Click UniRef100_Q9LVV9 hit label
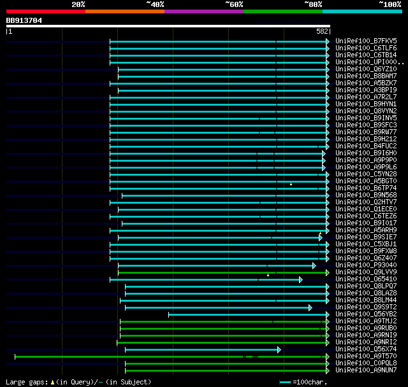The height and width of the screenshot is (387, 408). coord(366,272)
